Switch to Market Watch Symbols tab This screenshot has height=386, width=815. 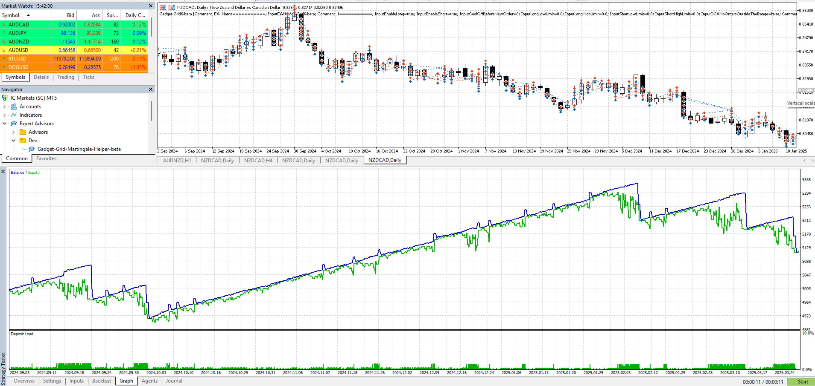pyautogui.click(x=15, y=77)
